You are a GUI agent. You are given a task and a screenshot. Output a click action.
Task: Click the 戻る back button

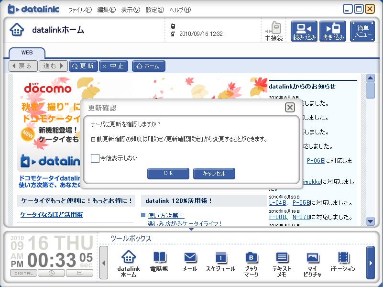click(23, 66)
